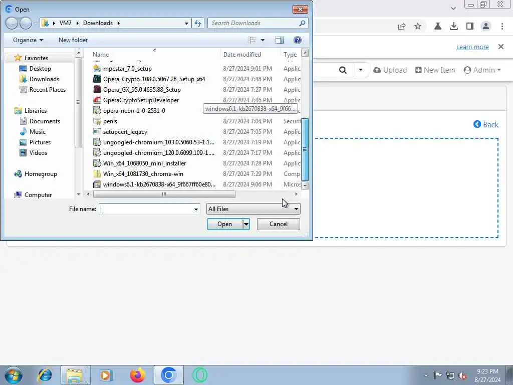Expand the web page search options dropdown
Screen dimensions: 513x385
(361, 70)
